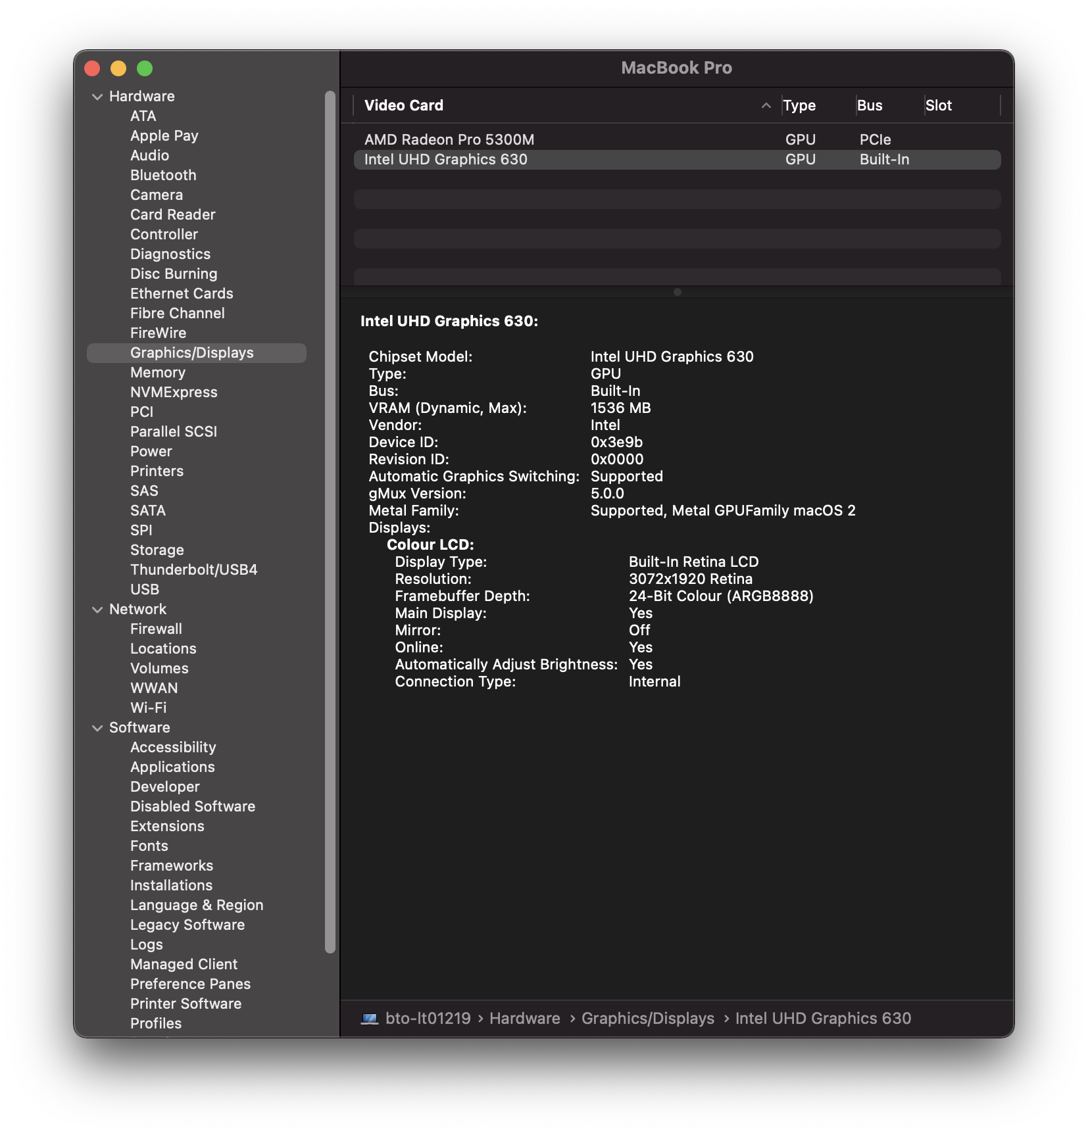This screenshot has width=1088, height=1135.
Task: Click the split pane divider handle dot
Action: coord(677,292)
